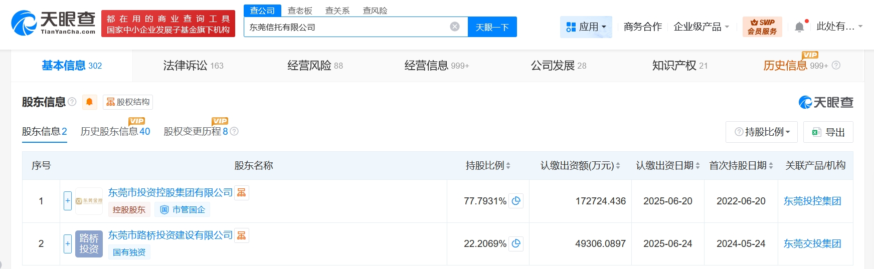The width and height of the screenshot is (874, 269).
Task: Click help icon next to 历史信息 tab
Action: 836,66
